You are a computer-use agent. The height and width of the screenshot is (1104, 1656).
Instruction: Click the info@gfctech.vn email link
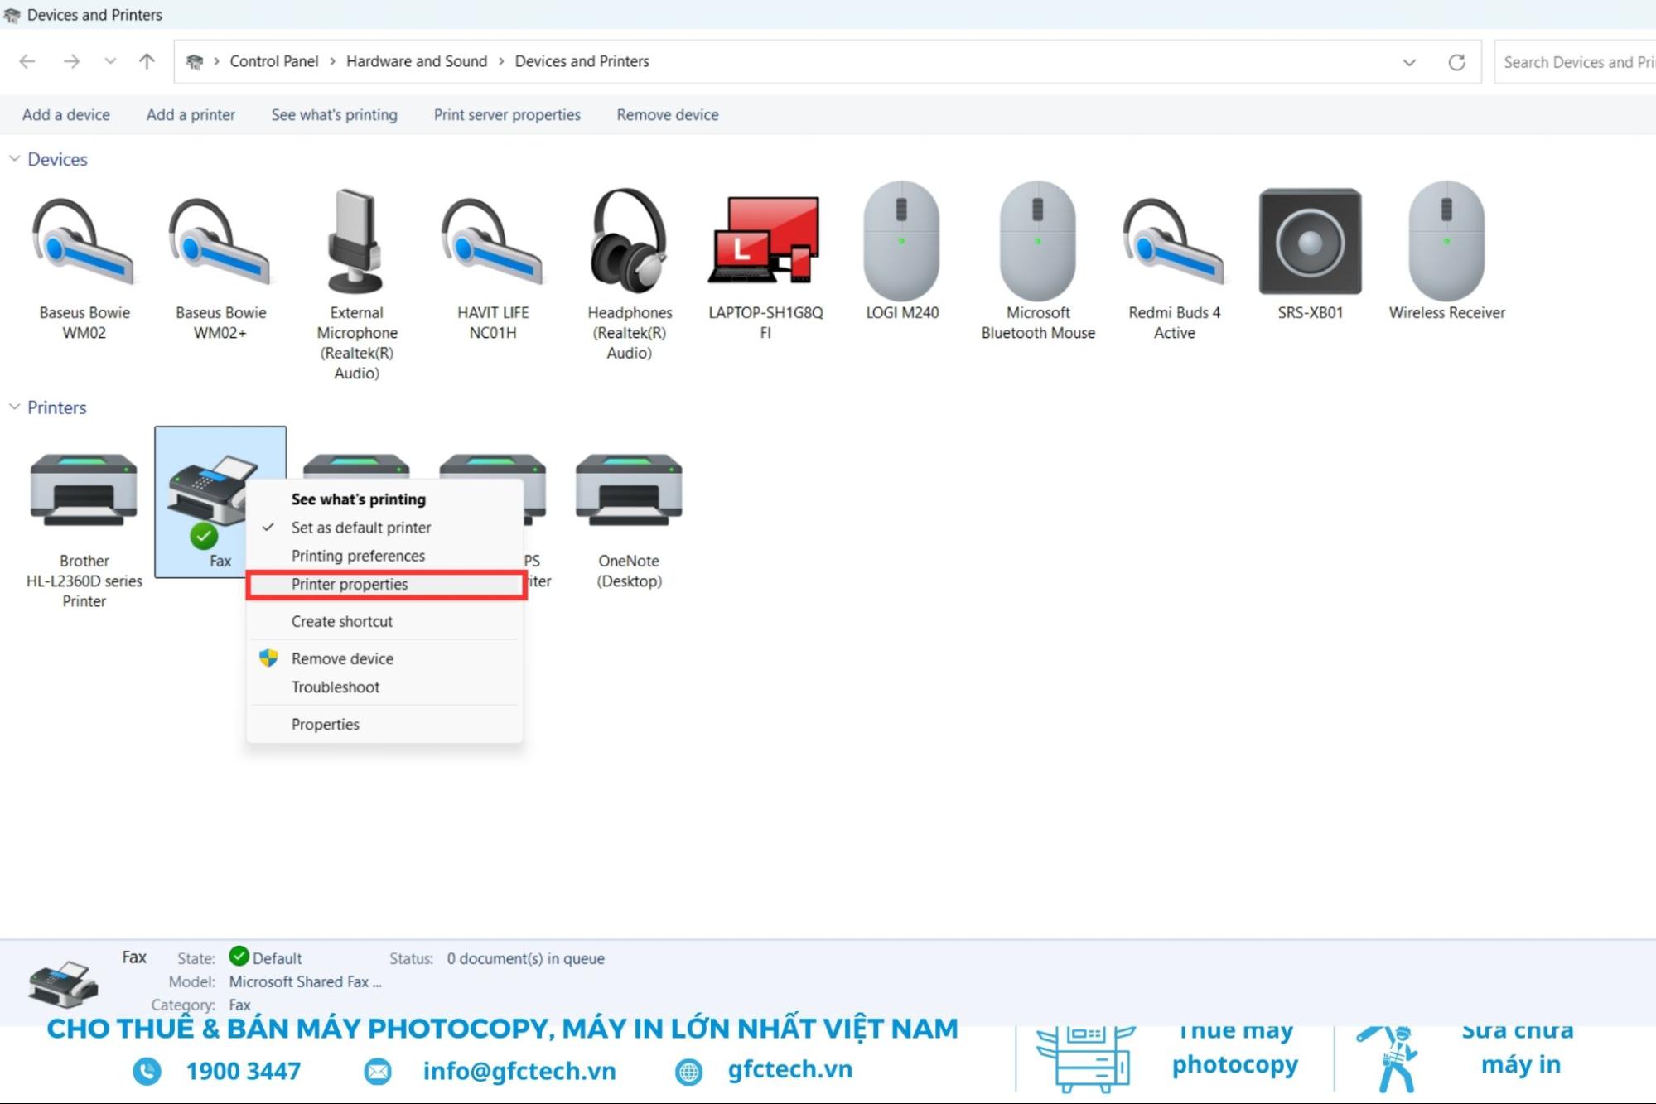[x=519, y=1071]
